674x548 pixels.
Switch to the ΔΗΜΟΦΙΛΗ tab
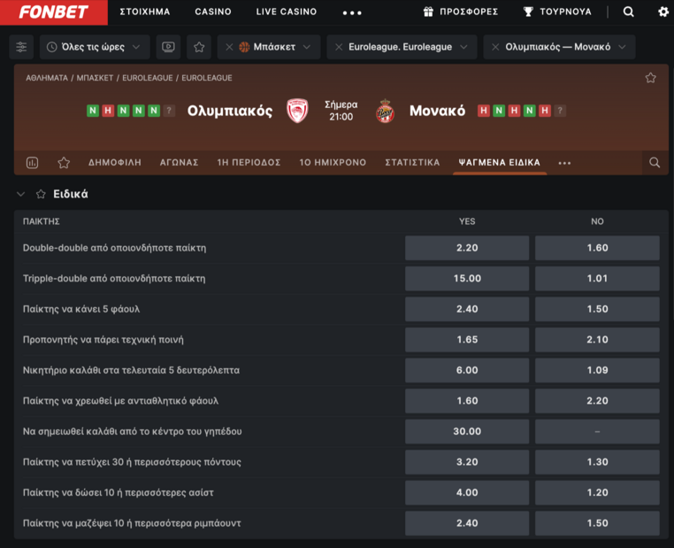(x=115, y=163)
